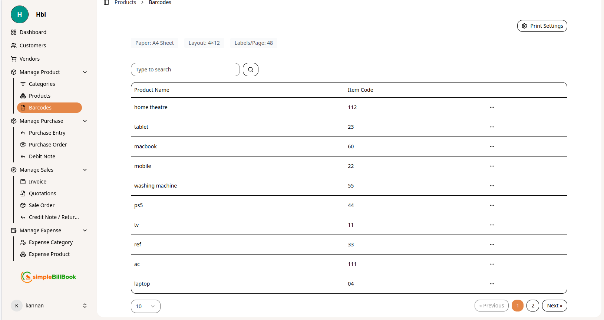Open Quotations in the sidebar

pyautogui.click(x=42, y=193)
